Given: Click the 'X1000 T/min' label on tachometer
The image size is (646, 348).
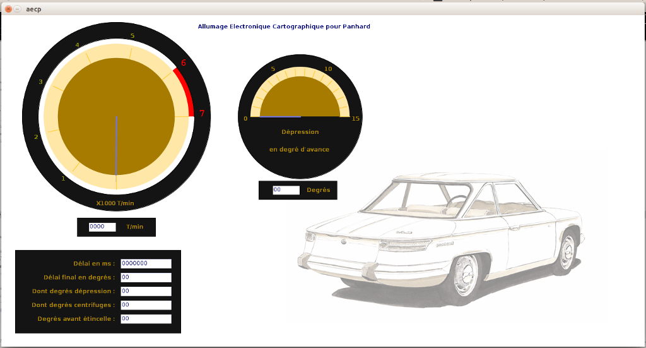Looking at the screenshot, I should [x=115, y=203].
